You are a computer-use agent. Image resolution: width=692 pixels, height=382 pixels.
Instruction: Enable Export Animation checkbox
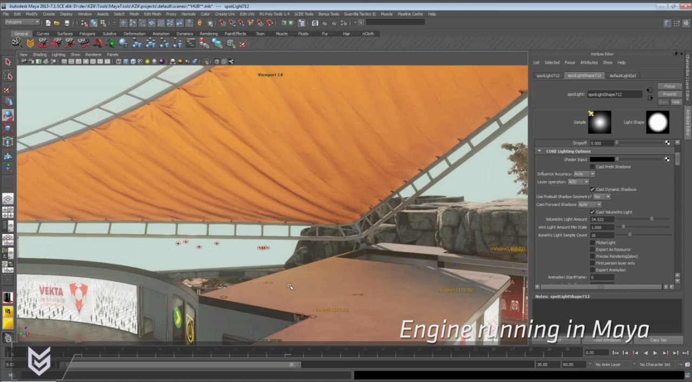[593, 270]
